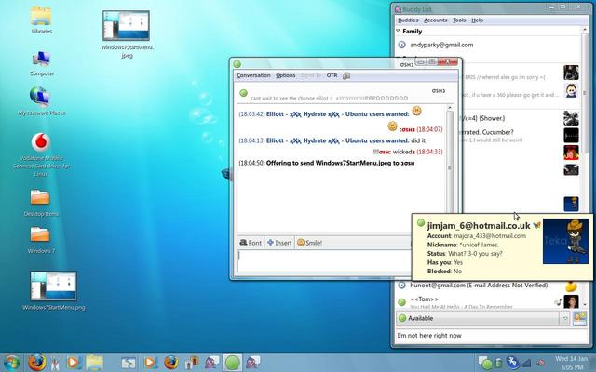Open the OTR menu
The width and height of the screenshot is (596, 372).
(x=332, y=75)
